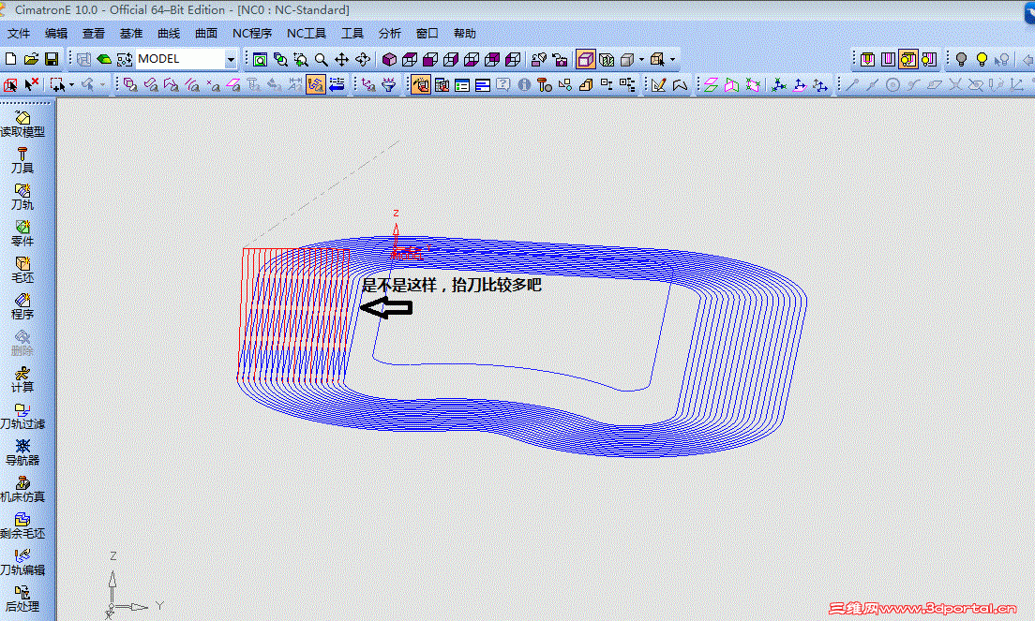Open the 导航器 navigator
1035x621 pixels.
(22, 453)
